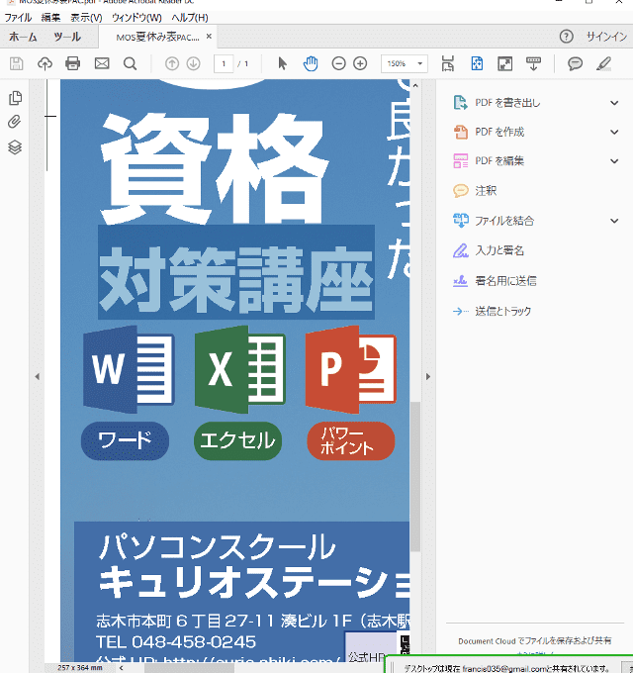Open the ファイル menu
The image size is (633, 673).
tap(18, 18)
